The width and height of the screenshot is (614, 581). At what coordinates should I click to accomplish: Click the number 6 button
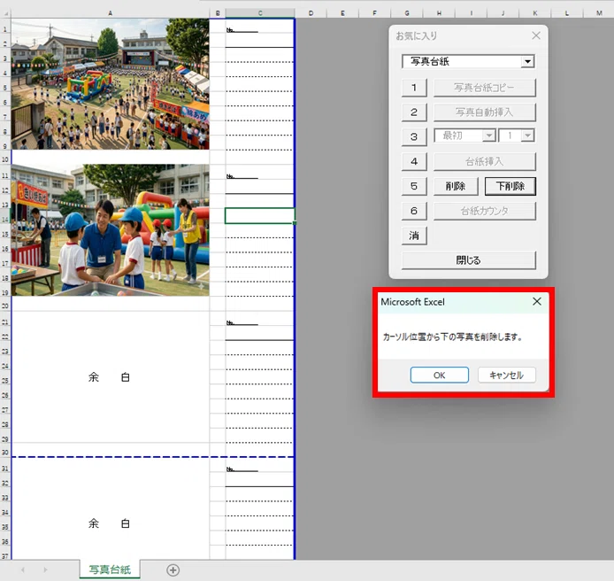click(x=414, y=211)
